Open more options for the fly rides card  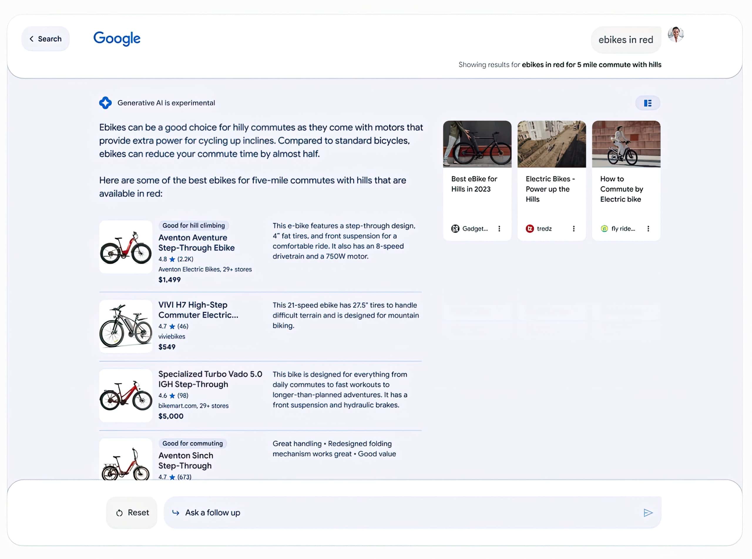pyautogui.click(x=648, y=229)
